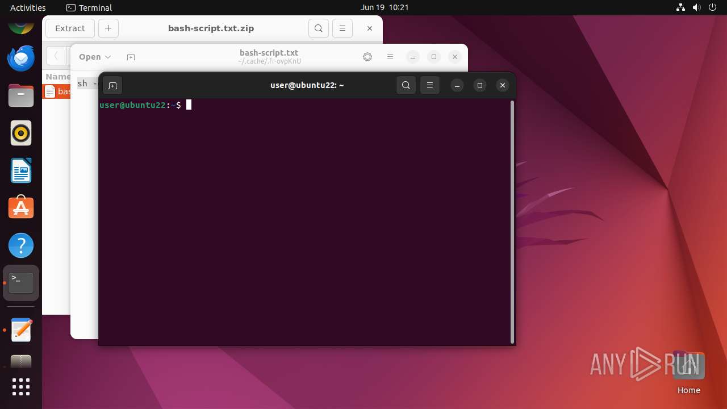Switch to Text Editor in dock
Image resolution: width=727 pixels, height=409 pixels.
coord(21,329)
